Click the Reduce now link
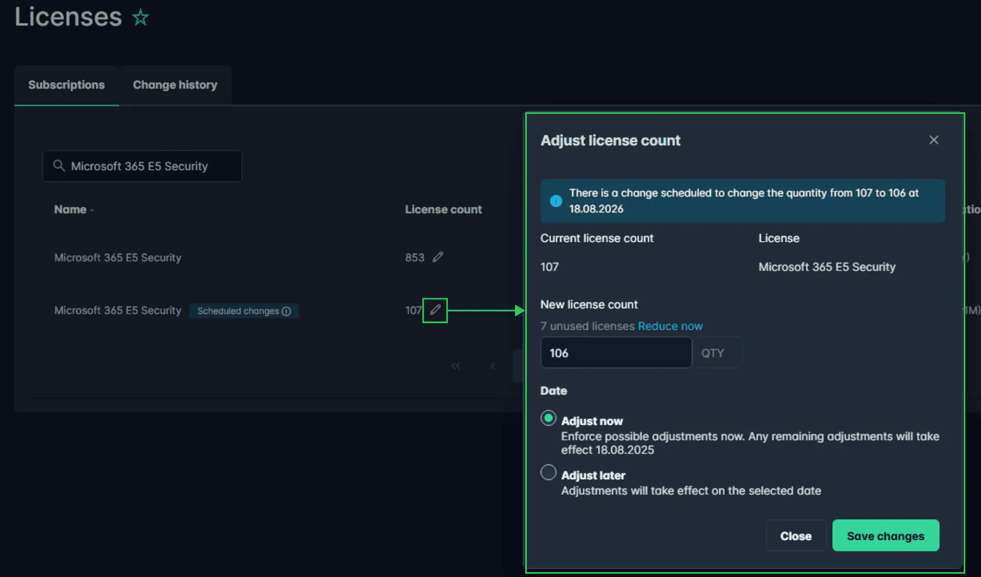The height and width of the screenshot is (577, 981). click(670, 326)
